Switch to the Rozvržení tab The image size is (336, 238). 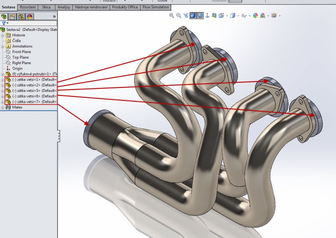click(x=28, y=7)
